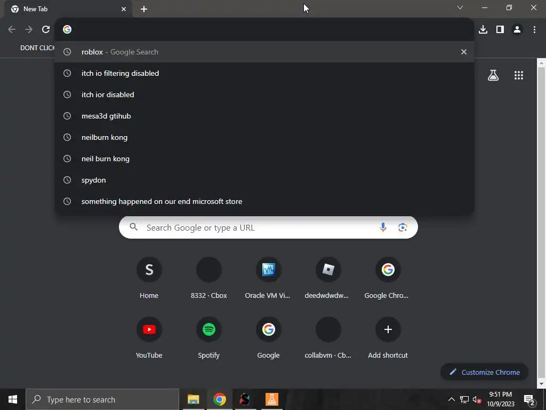Open the Search Labs flask icon
This screenshot has width=546, height=410.
point(493,75)
